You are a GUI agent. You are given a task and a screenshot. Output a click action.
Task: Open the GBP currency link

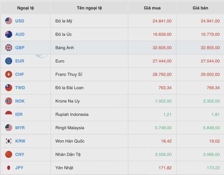(x=20, y=48)
